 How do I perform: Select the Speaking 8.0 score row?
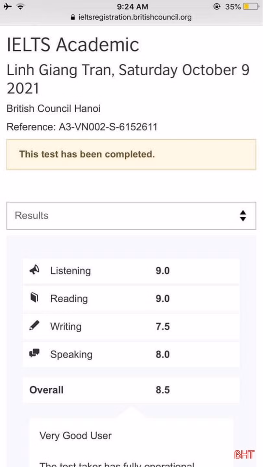click(131, 354)
